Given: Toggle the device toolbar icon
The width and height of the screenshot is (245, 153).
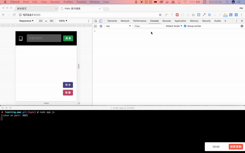Looking at the screenshot, I should pos(100,21).
